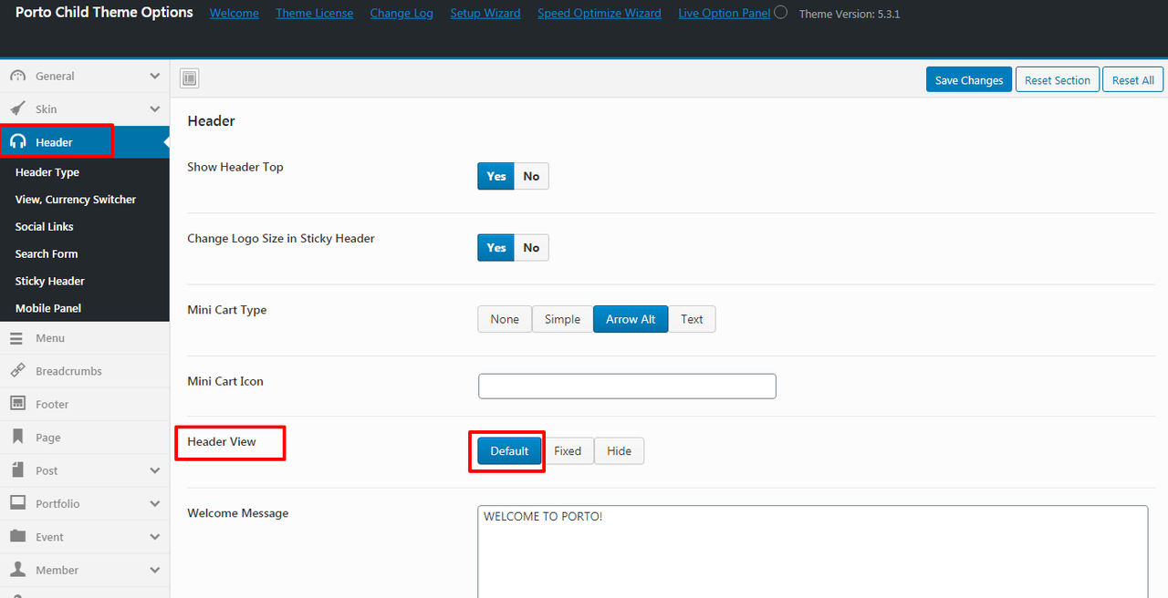The image size is (1168, 598).
Task: Open the General settings section
Action: tap(85, 76)
